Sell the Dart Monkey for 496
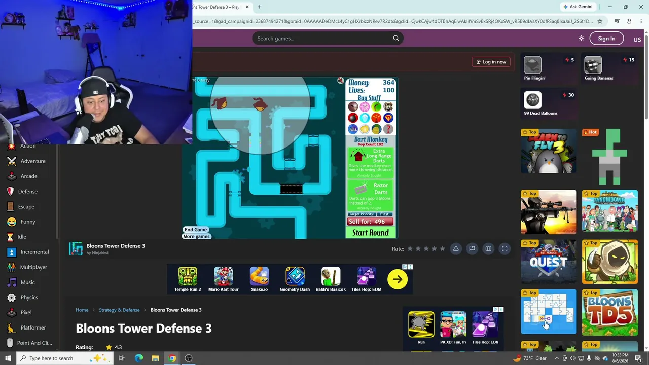The width and height of the screenshot is (649, 365). tap(371, 222)
